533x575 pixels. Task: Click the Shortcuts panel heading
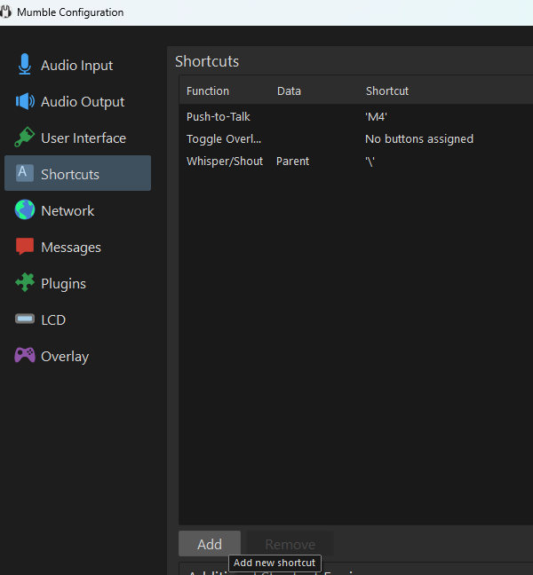207,61
